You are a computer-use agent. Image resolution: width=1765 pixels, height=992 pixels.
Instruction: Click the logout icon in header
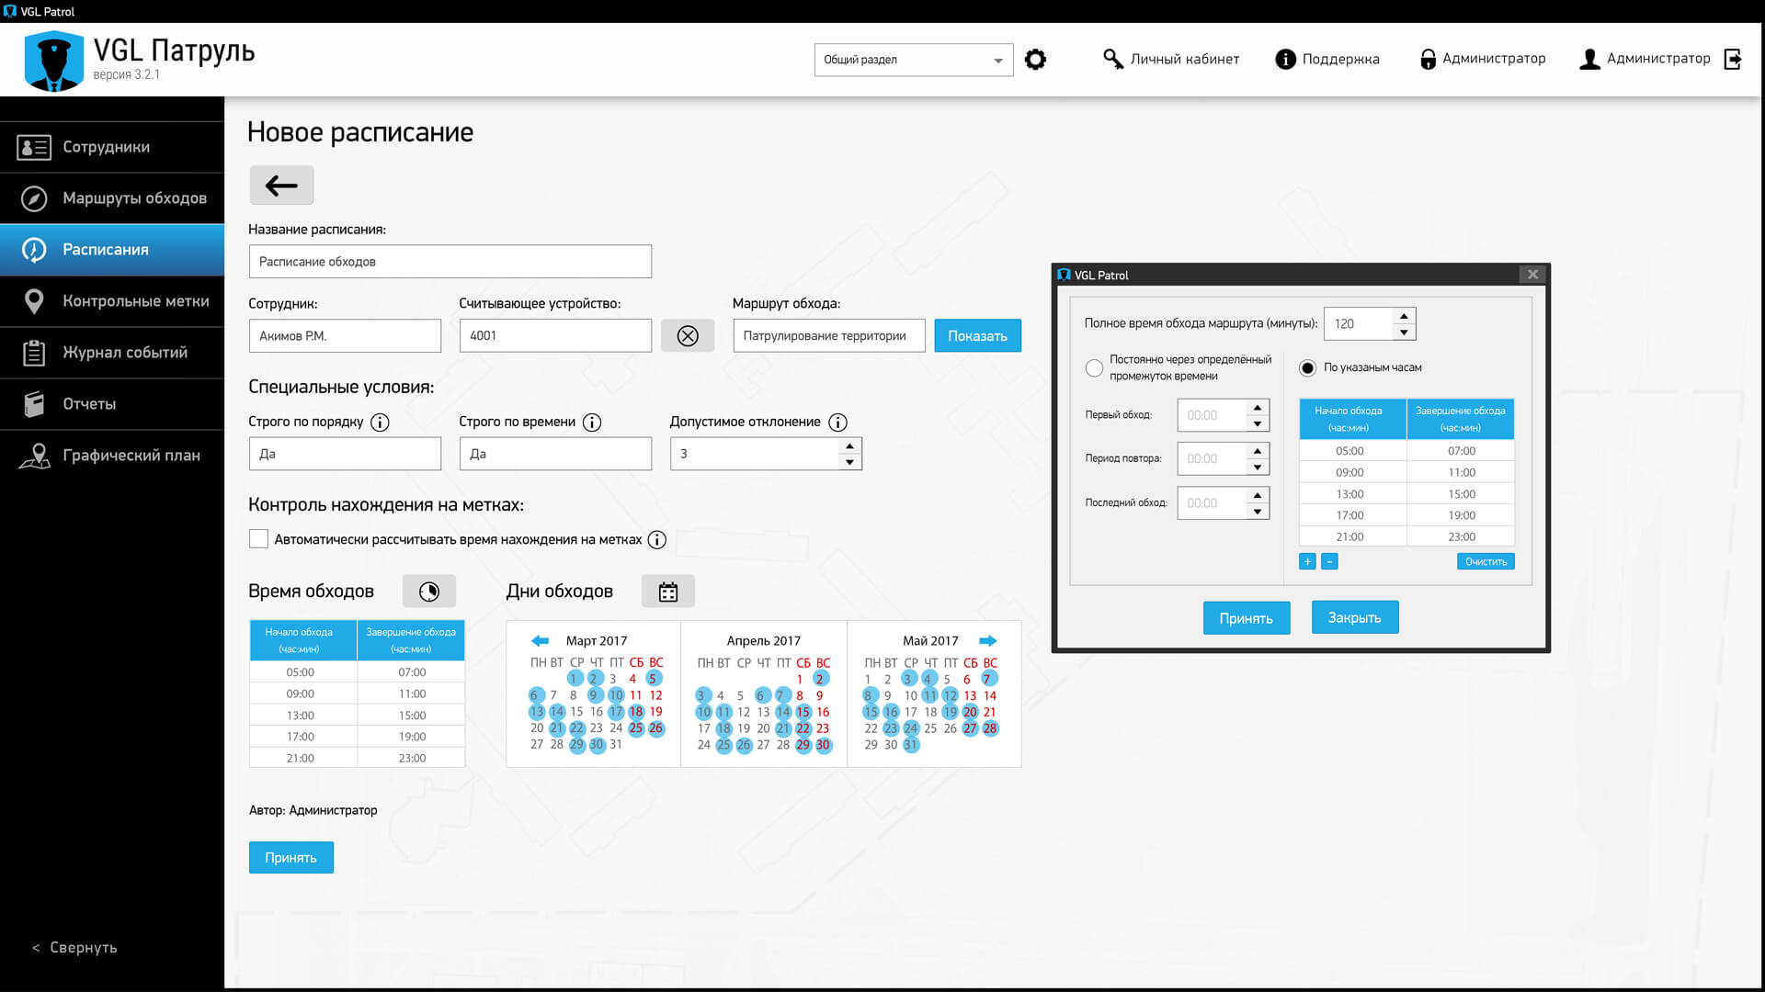point(1733,59)
